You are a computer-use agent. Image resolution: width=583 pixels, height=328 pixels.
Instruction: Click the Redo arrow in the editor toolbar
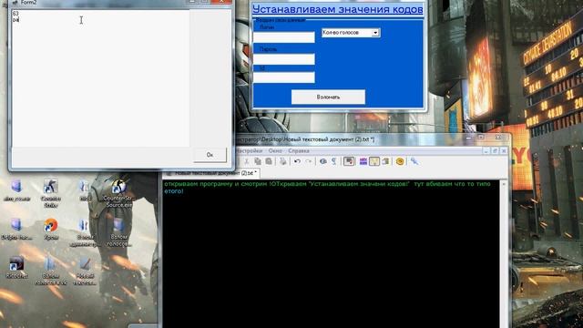tap(309, 161)
